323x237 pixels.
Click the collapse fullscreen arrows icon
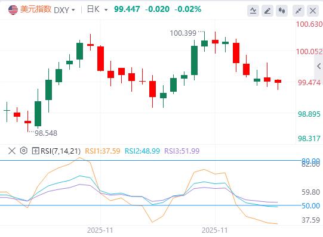click(x=299, y=10)
